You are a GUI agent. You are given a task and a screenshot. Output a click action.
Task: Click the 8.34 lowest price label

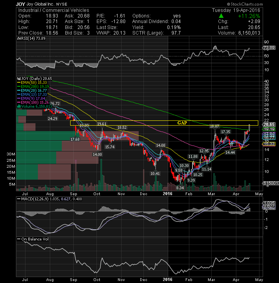coord(180,188)
